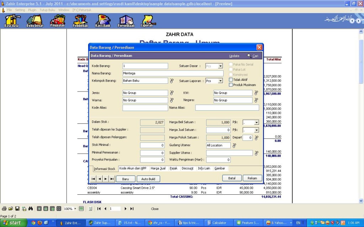Go to next record in dialog
The width and height of the screenshot is (364, 227).
(x=106, y=179)
